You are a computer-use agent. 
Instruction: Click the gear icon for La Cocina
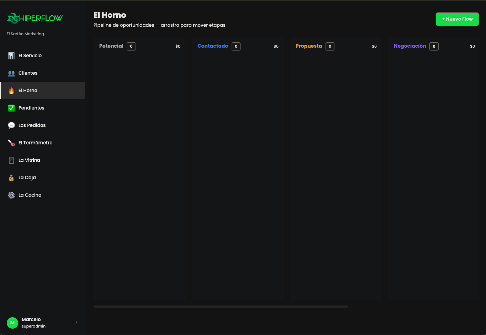tap(11, 195)
